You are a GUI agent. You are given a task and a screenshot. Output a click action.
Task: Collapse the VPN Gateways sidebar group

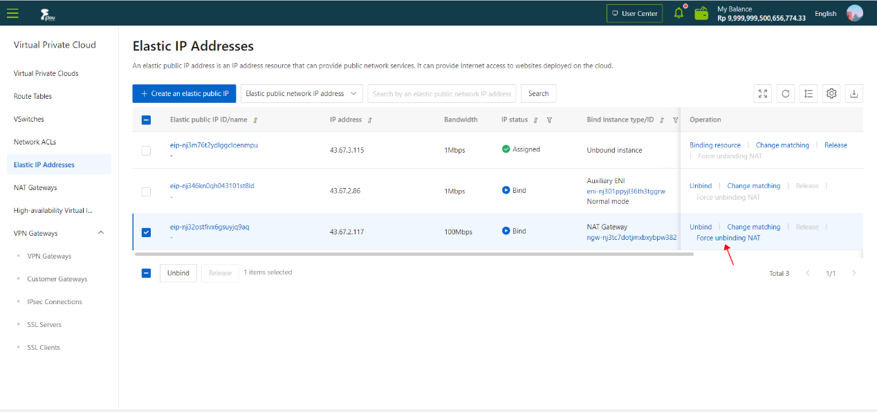click(x=101, y=233)
